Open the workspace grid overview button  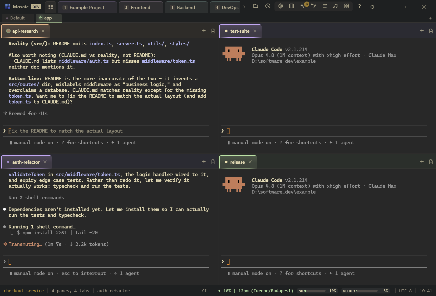(51, 7)
